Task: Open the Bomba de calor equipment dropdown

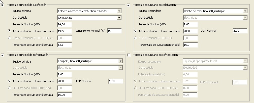Action: click(x=245, y=11)
